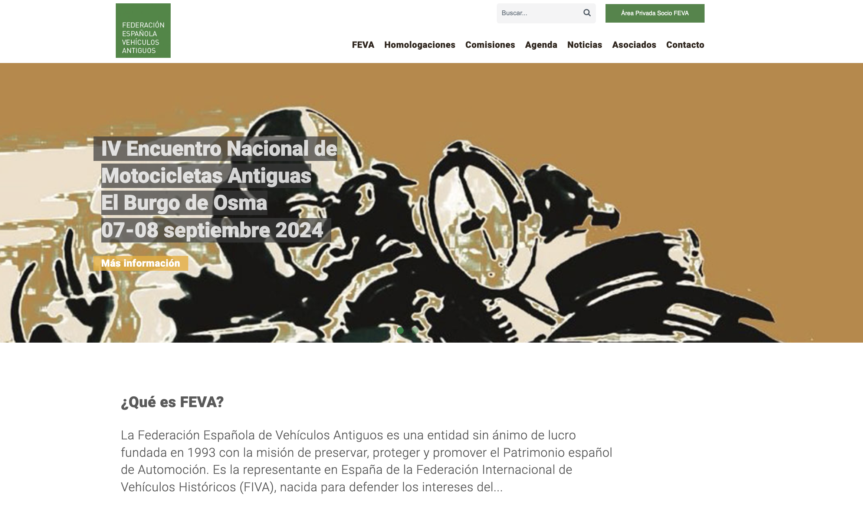Go to the Noticias page
This screenshot has width=863, height=508.
584,45
